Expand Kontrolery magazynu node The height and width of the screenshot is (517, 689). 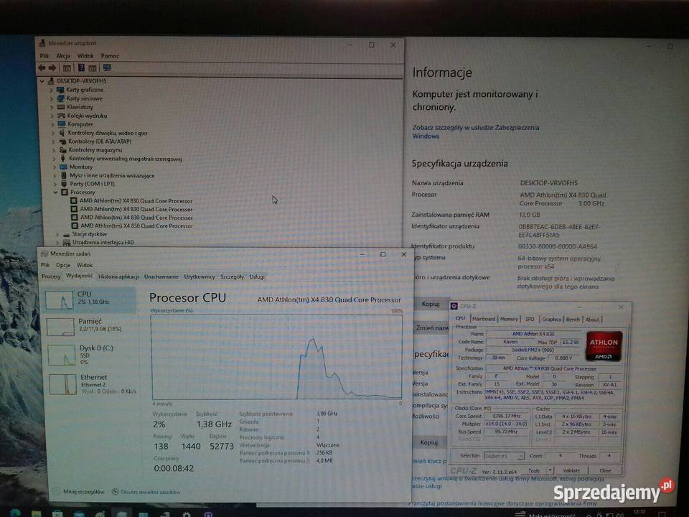click(x=54, y=150)
